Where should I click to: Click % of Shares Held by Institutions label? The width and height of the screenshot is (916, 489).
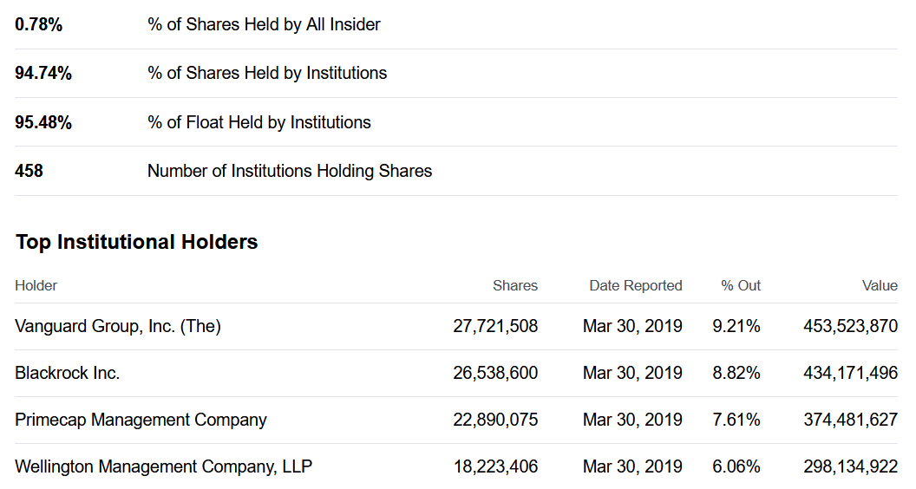click(x=267, y=73)
